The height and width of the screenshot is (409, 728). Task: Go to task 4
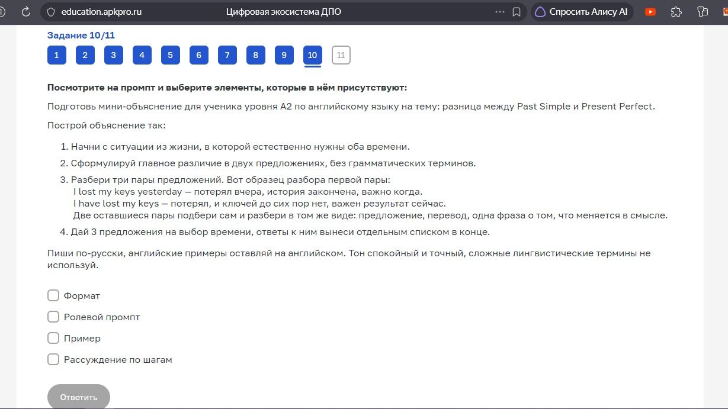pos(142,55)
